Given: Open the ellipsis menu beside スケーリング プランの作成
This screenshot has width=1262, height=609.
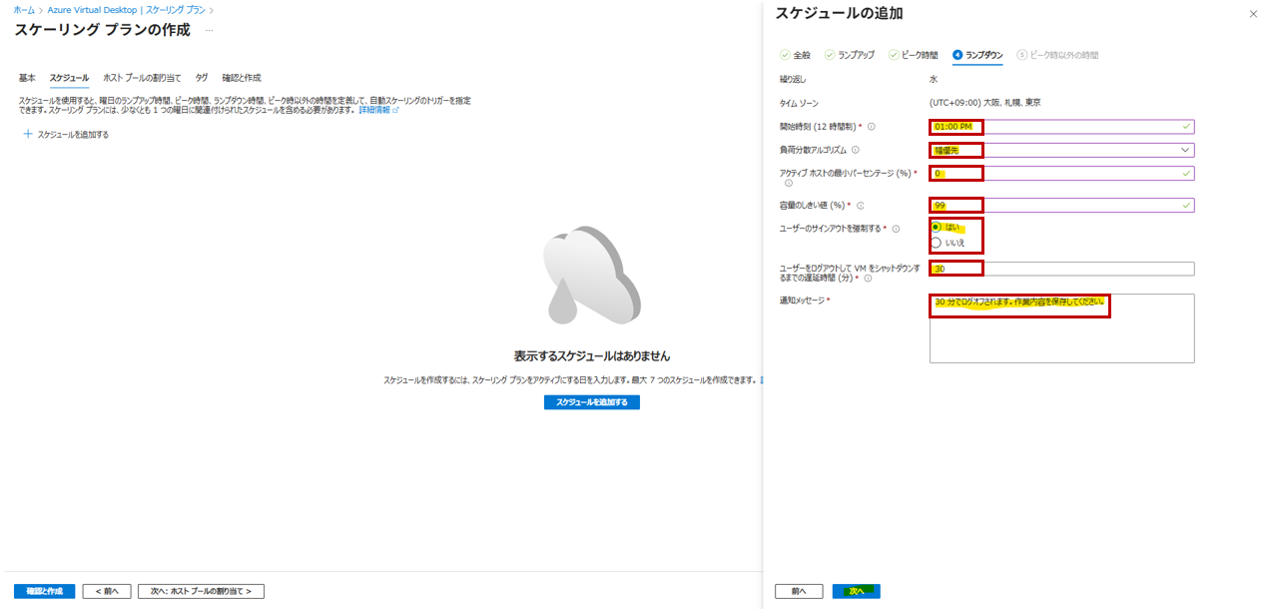Looking at the screenshot, I should 210,30.
